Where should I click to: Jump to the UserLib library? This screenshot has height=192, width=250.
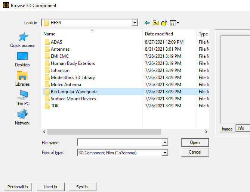tap(50, 187)
